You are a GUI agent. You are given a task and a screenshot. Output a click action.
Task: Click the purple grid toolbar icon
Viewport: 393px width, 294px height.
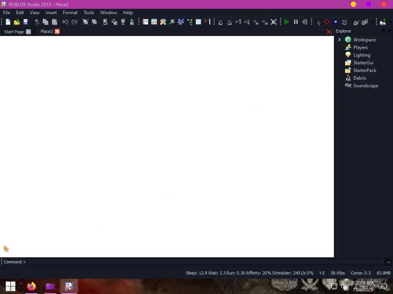point(181,22)
